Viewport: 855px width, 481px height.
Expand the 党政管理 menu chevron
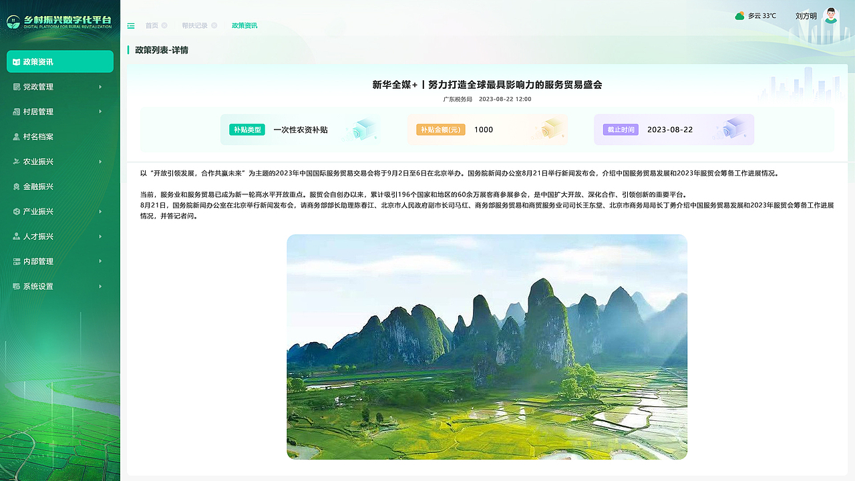coord(100,86)
